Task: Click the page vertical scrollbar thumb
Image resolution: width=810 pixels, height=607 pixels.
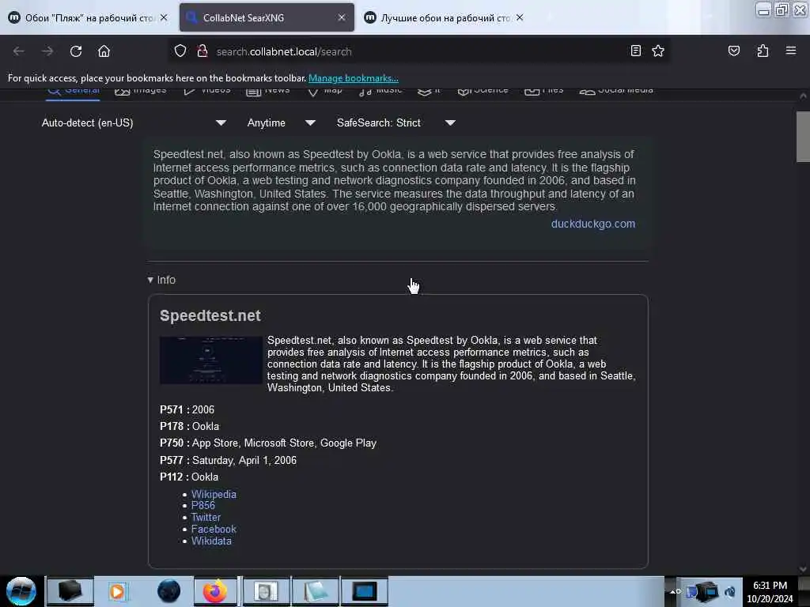Action: pos(803,137)
